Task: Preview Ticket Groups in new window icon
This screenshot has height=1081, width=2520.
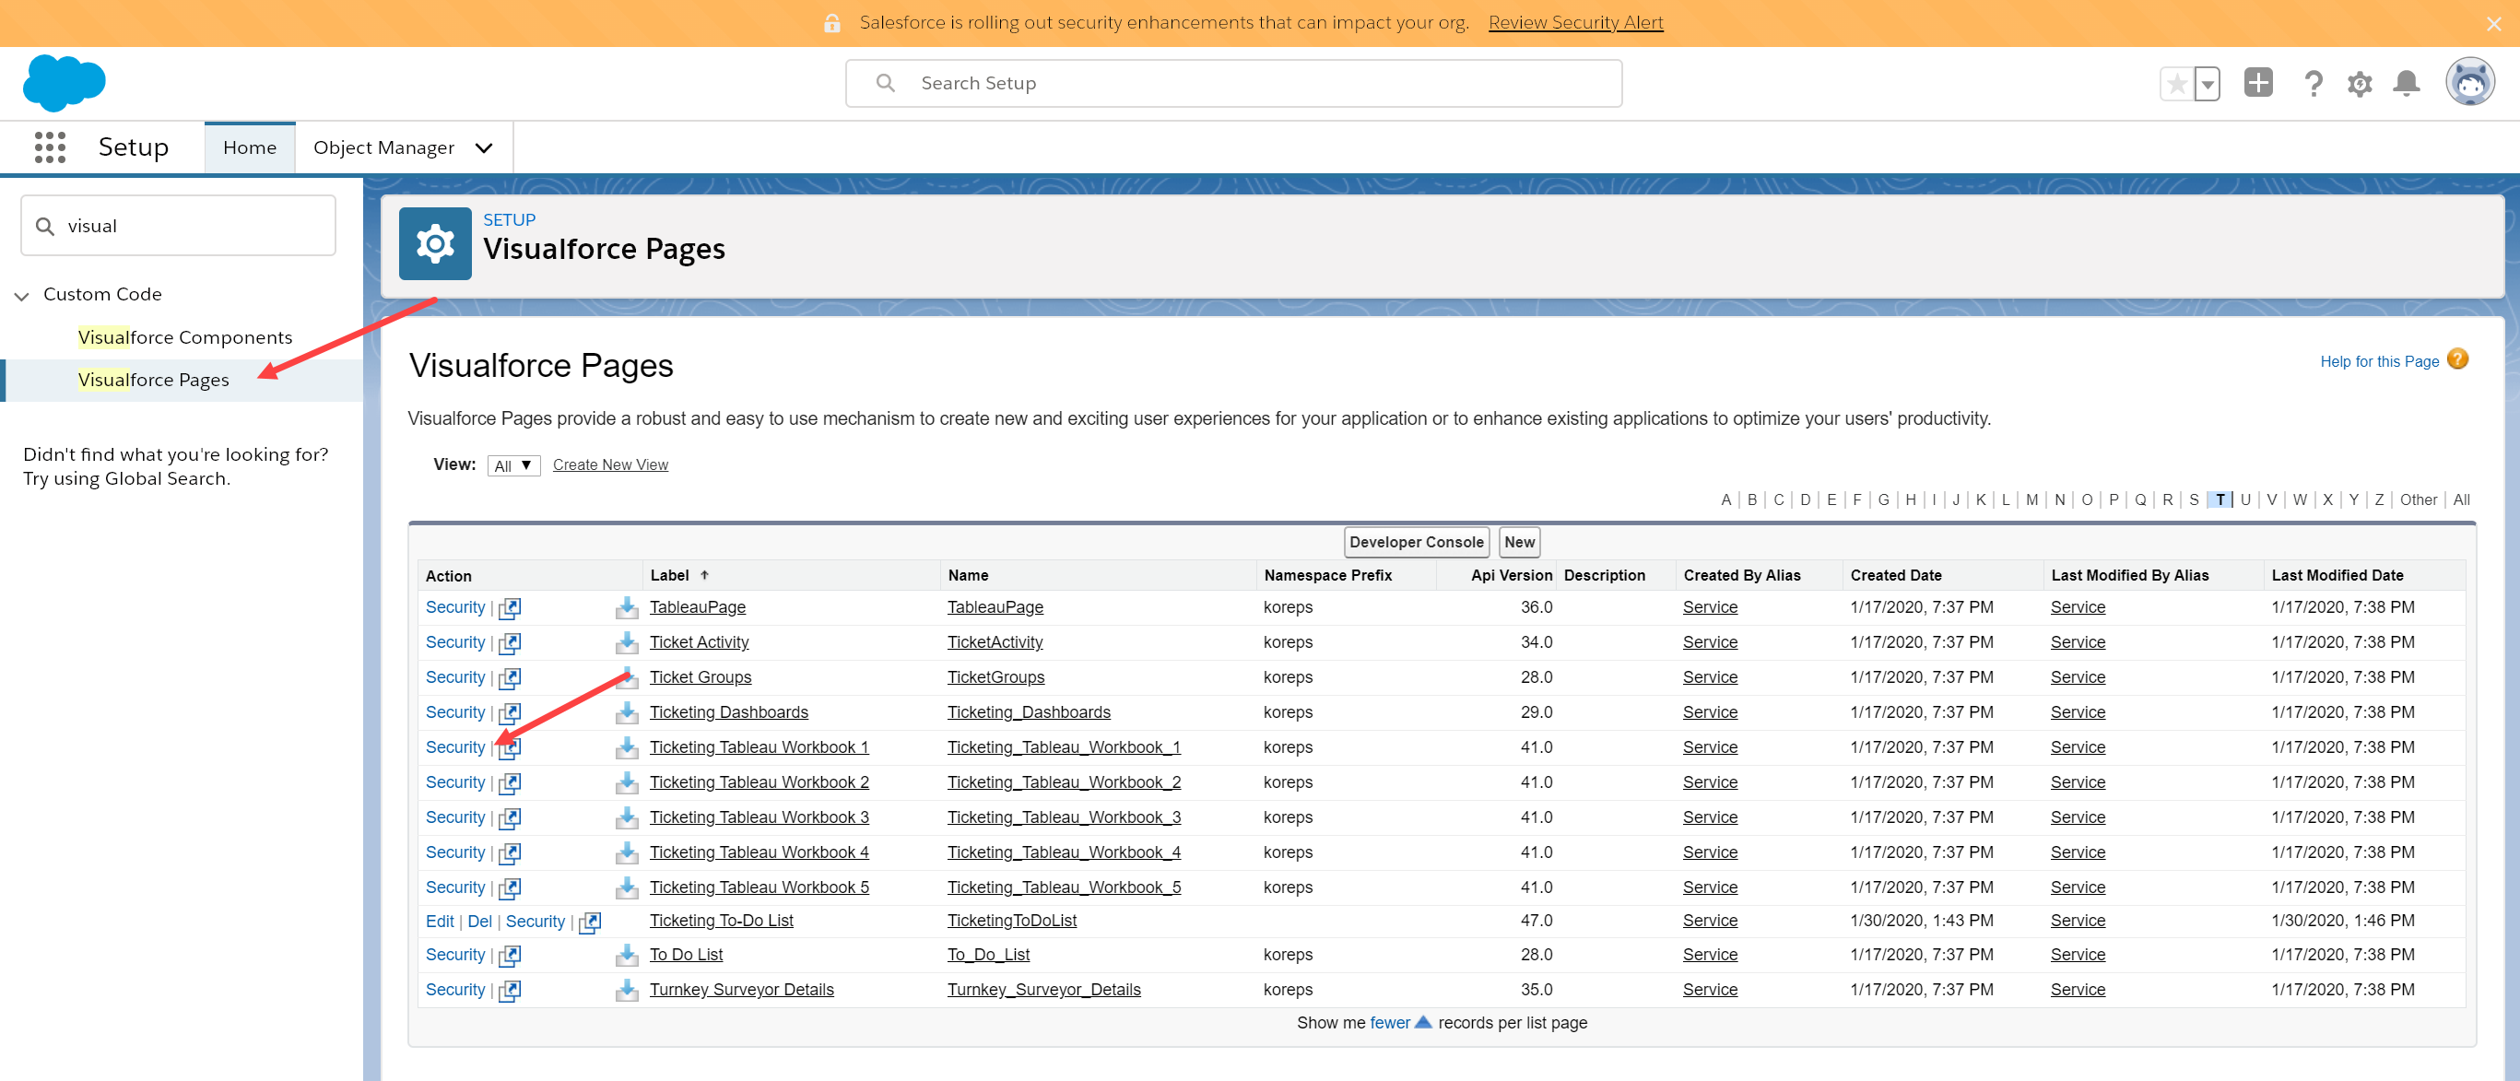Action: tap(510, 678)
